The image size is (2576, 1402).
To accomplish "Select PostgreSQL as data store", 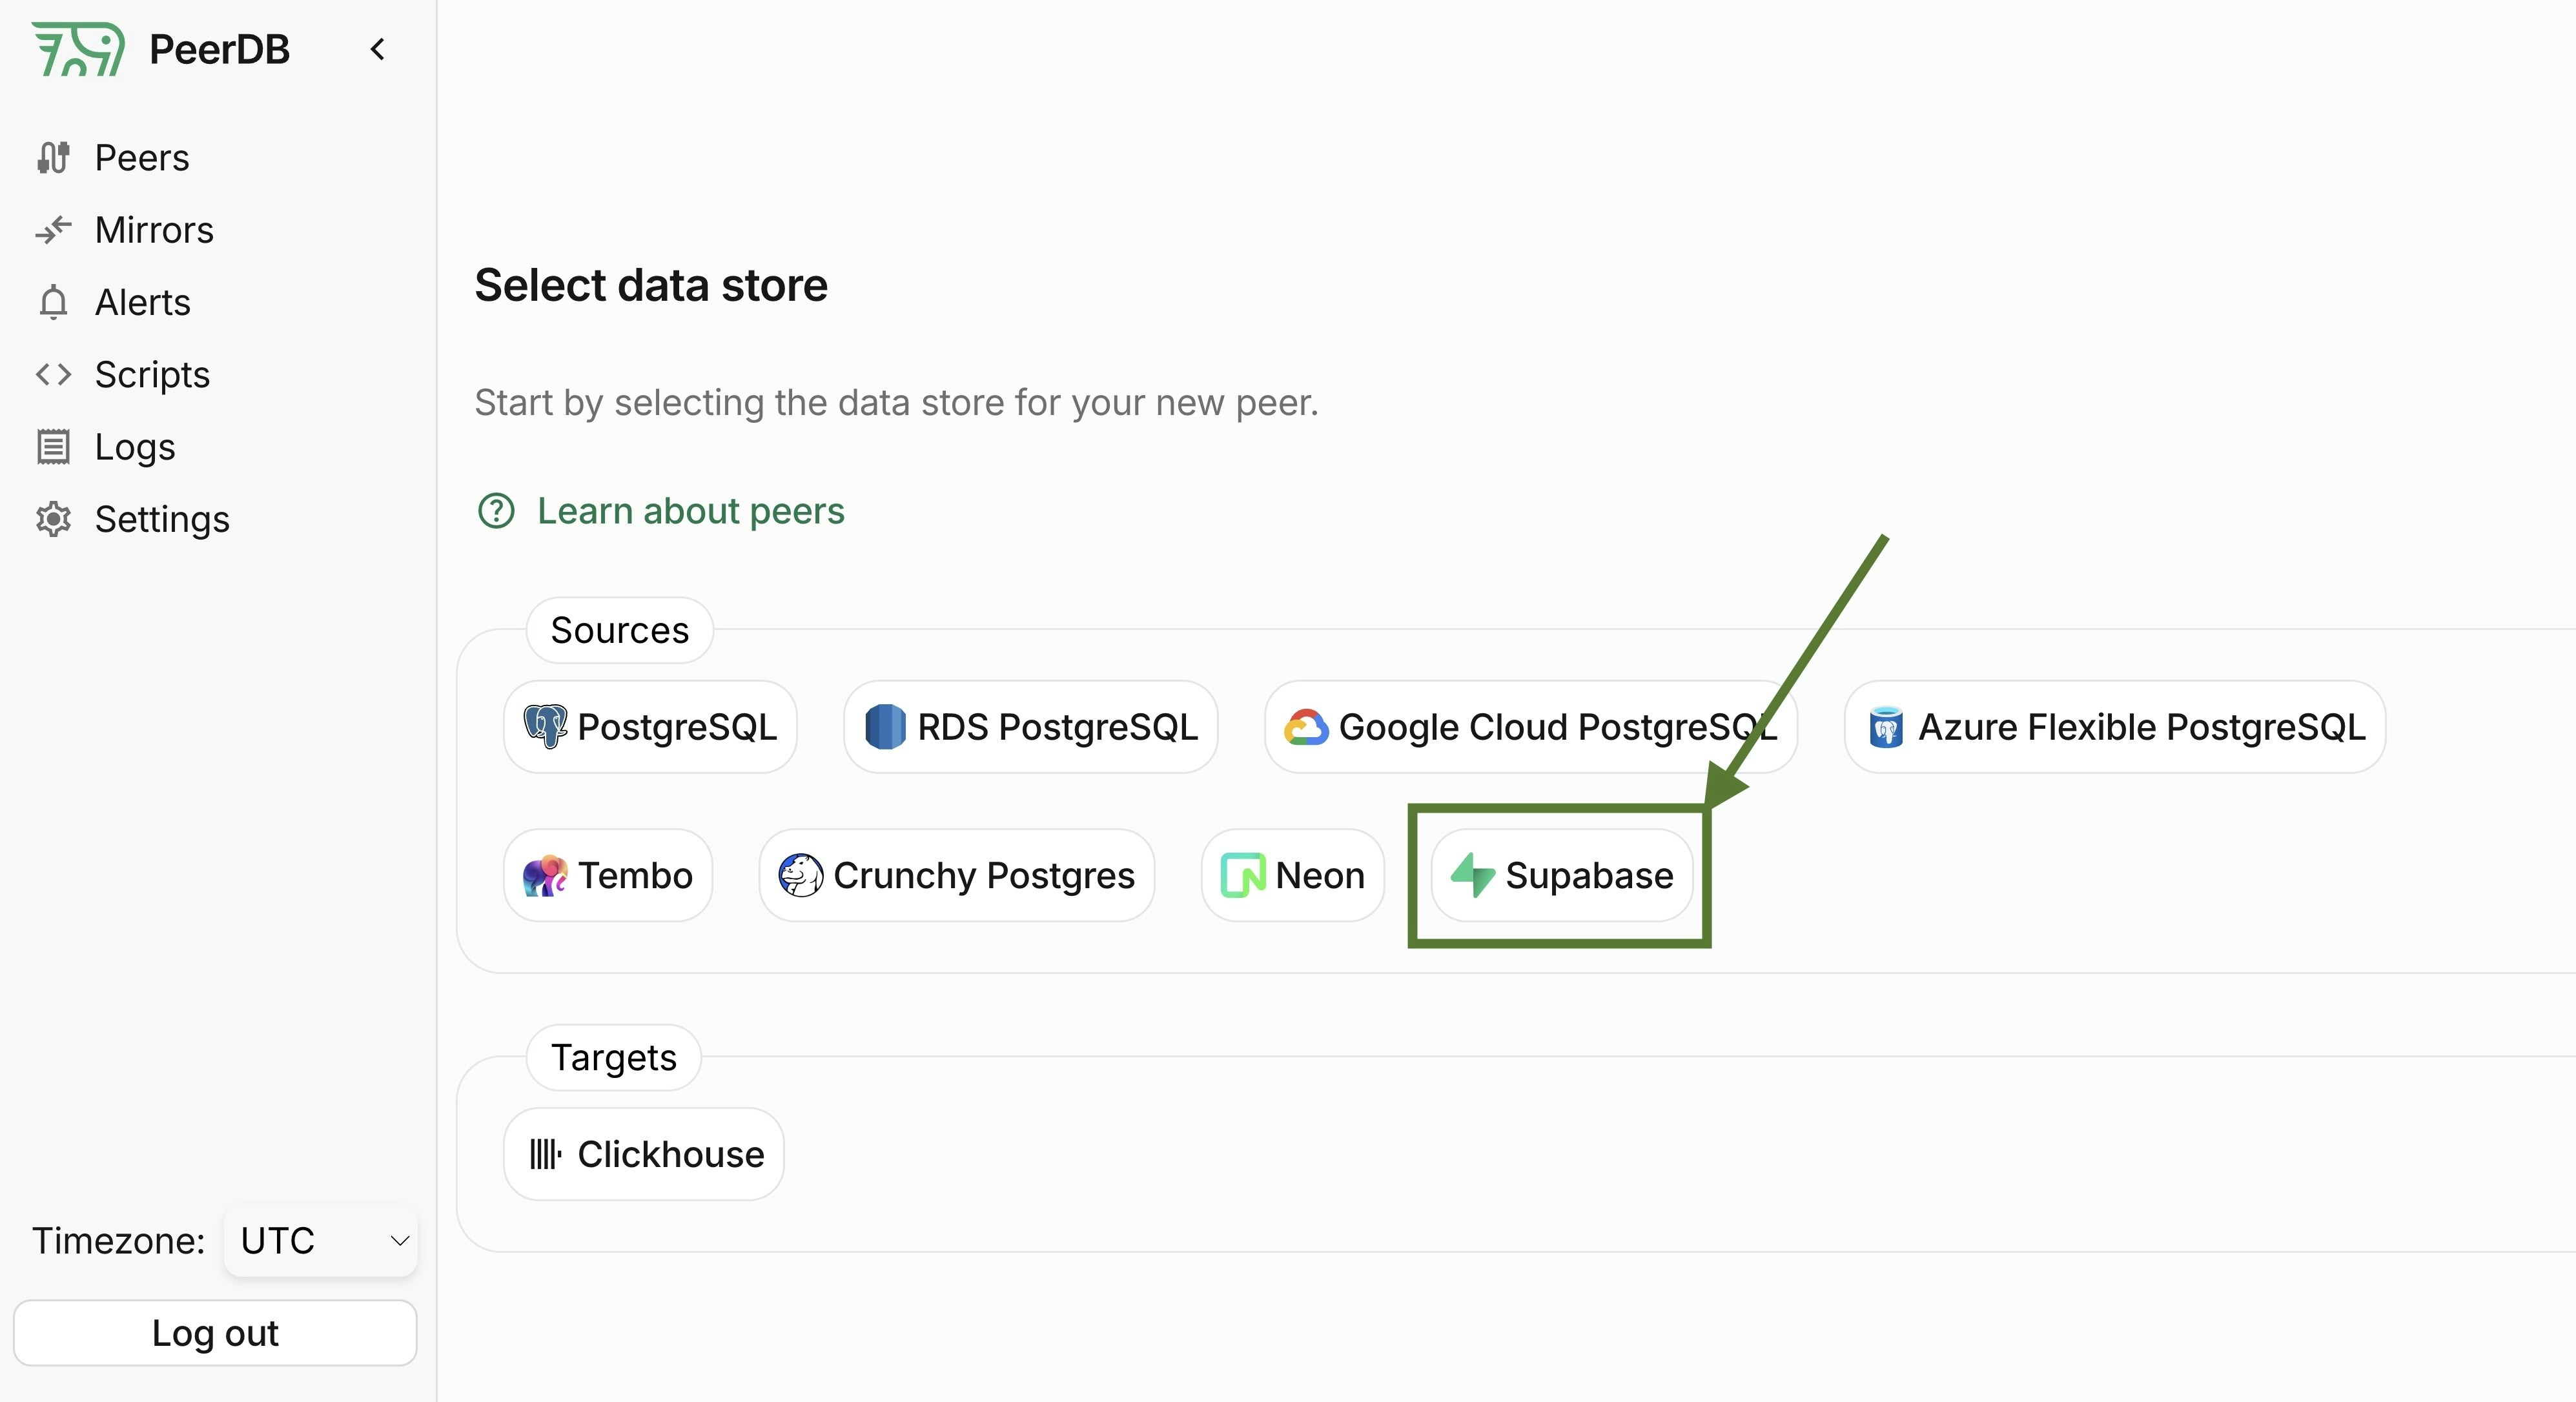I will tap(650, 727).
